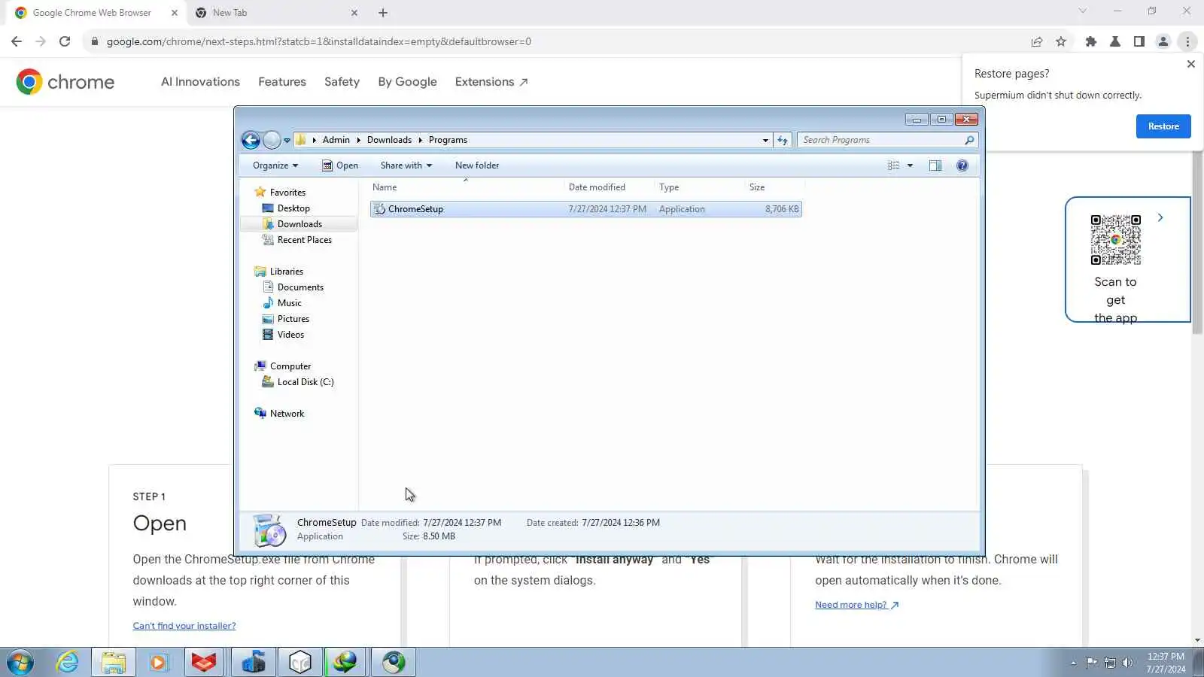The width and height of the screenshot is (1204, 677).
Task: Toggle the Explorer preview pane
Action: (x=935, y=165)
